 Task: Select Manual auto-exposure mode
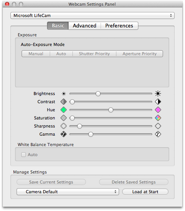coord(36,54)
